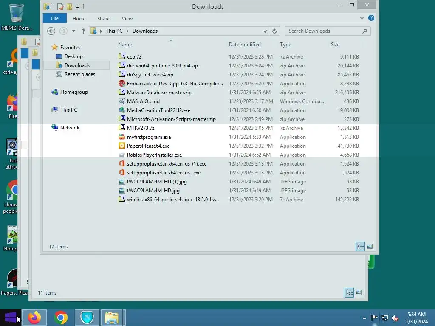
Task: Expand the ribbon with the chevron
Action: coord(362,18)
